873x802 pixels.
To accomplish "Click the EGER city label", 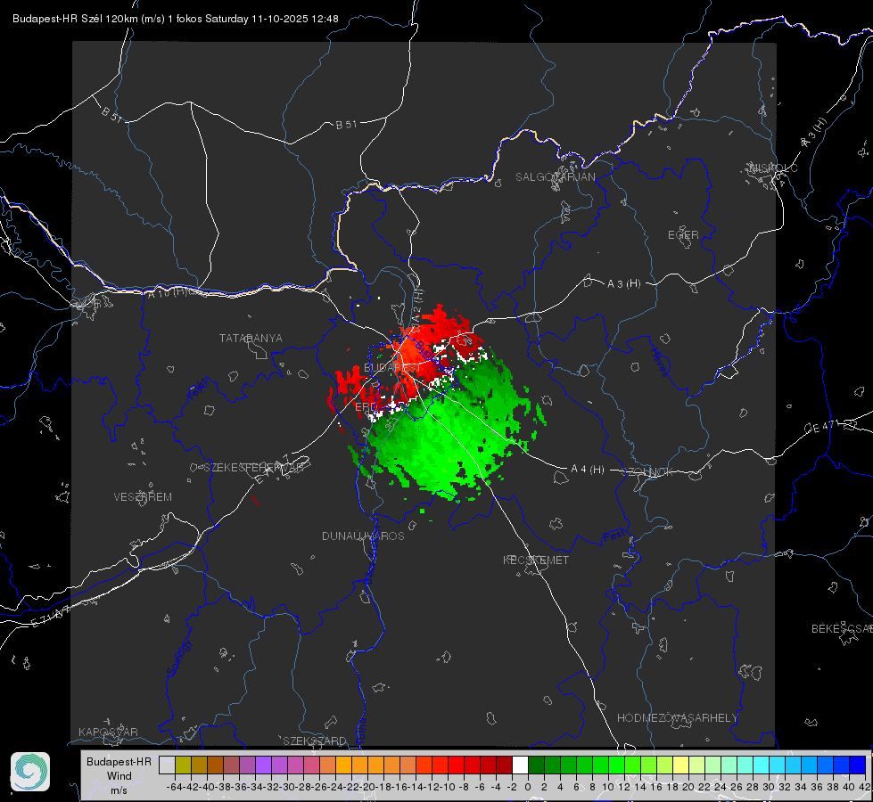I will pos(683,235).
